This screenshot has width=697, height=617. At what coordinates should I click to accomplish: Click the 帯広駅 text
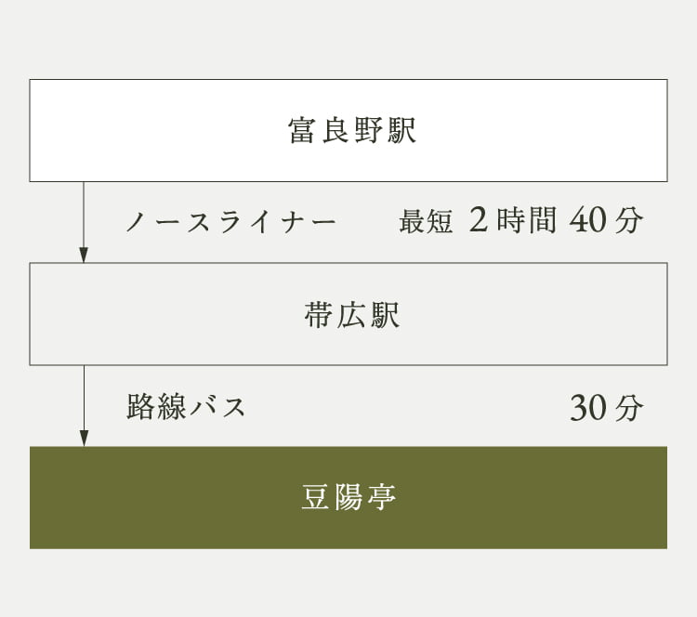pyautogui.click(x=351, y=315)
